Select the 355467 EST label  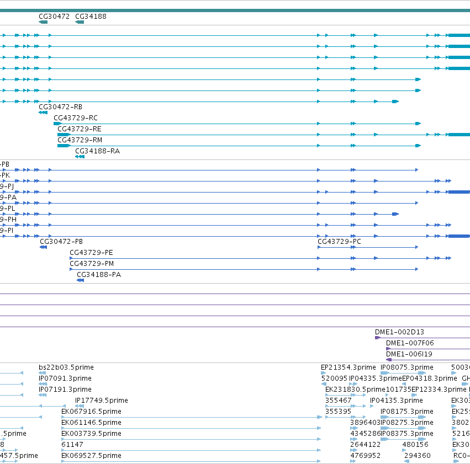coord(338,401)
